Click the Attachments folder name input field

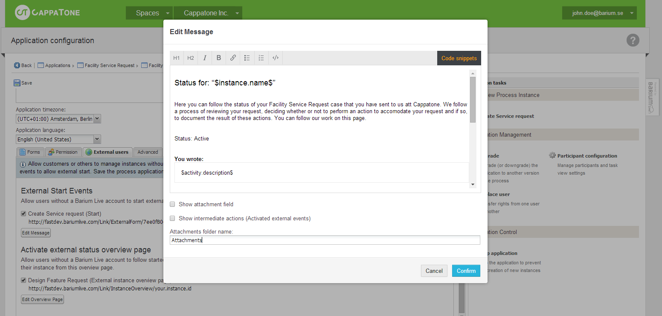pos(325,240)
